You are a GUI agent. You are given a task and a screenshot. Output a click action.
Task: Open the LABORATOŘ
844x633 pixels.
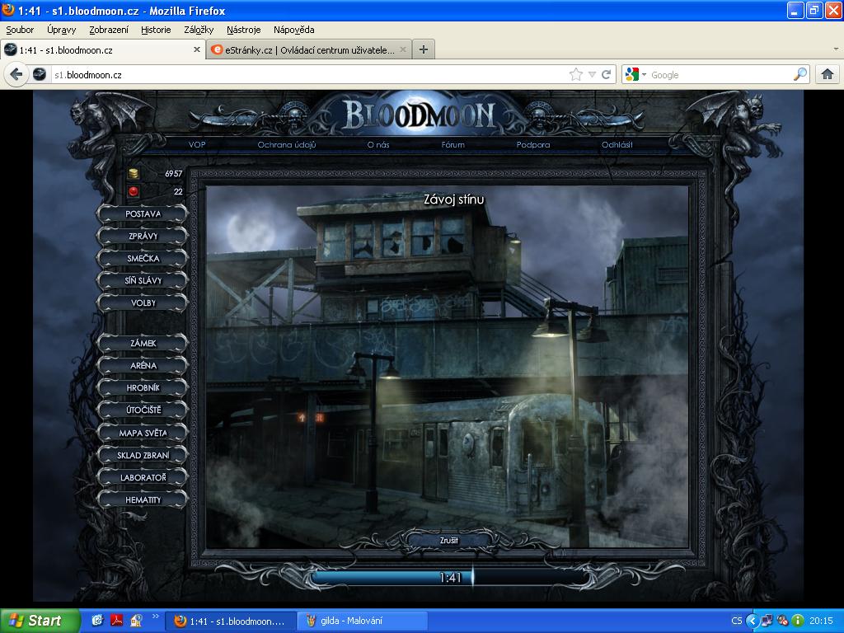click(143, 477)
